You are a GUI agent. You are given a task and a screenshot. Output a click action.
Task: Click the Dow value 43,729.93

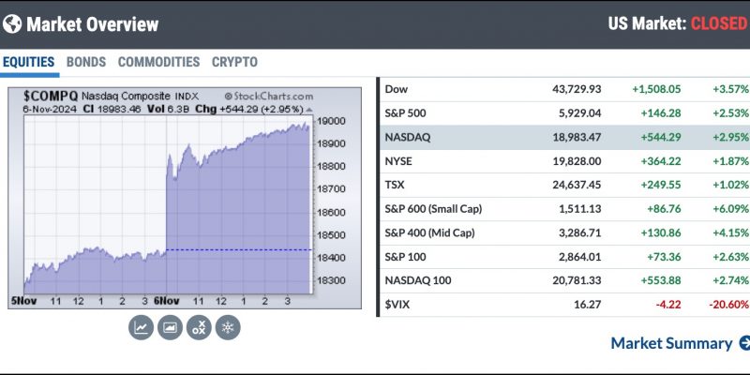point(577,89)
